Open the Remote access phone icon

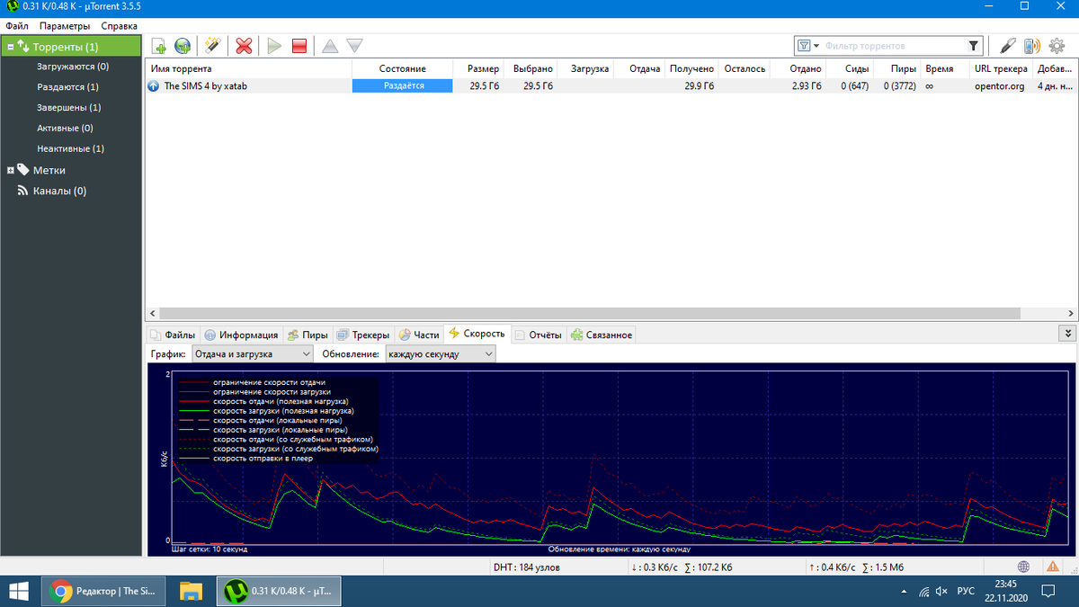coord(1032,45)
